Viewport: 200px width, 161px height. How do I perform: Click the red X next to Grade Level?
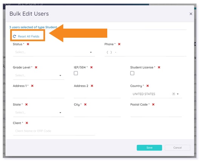pyautogui.click(x=36, y=67)
